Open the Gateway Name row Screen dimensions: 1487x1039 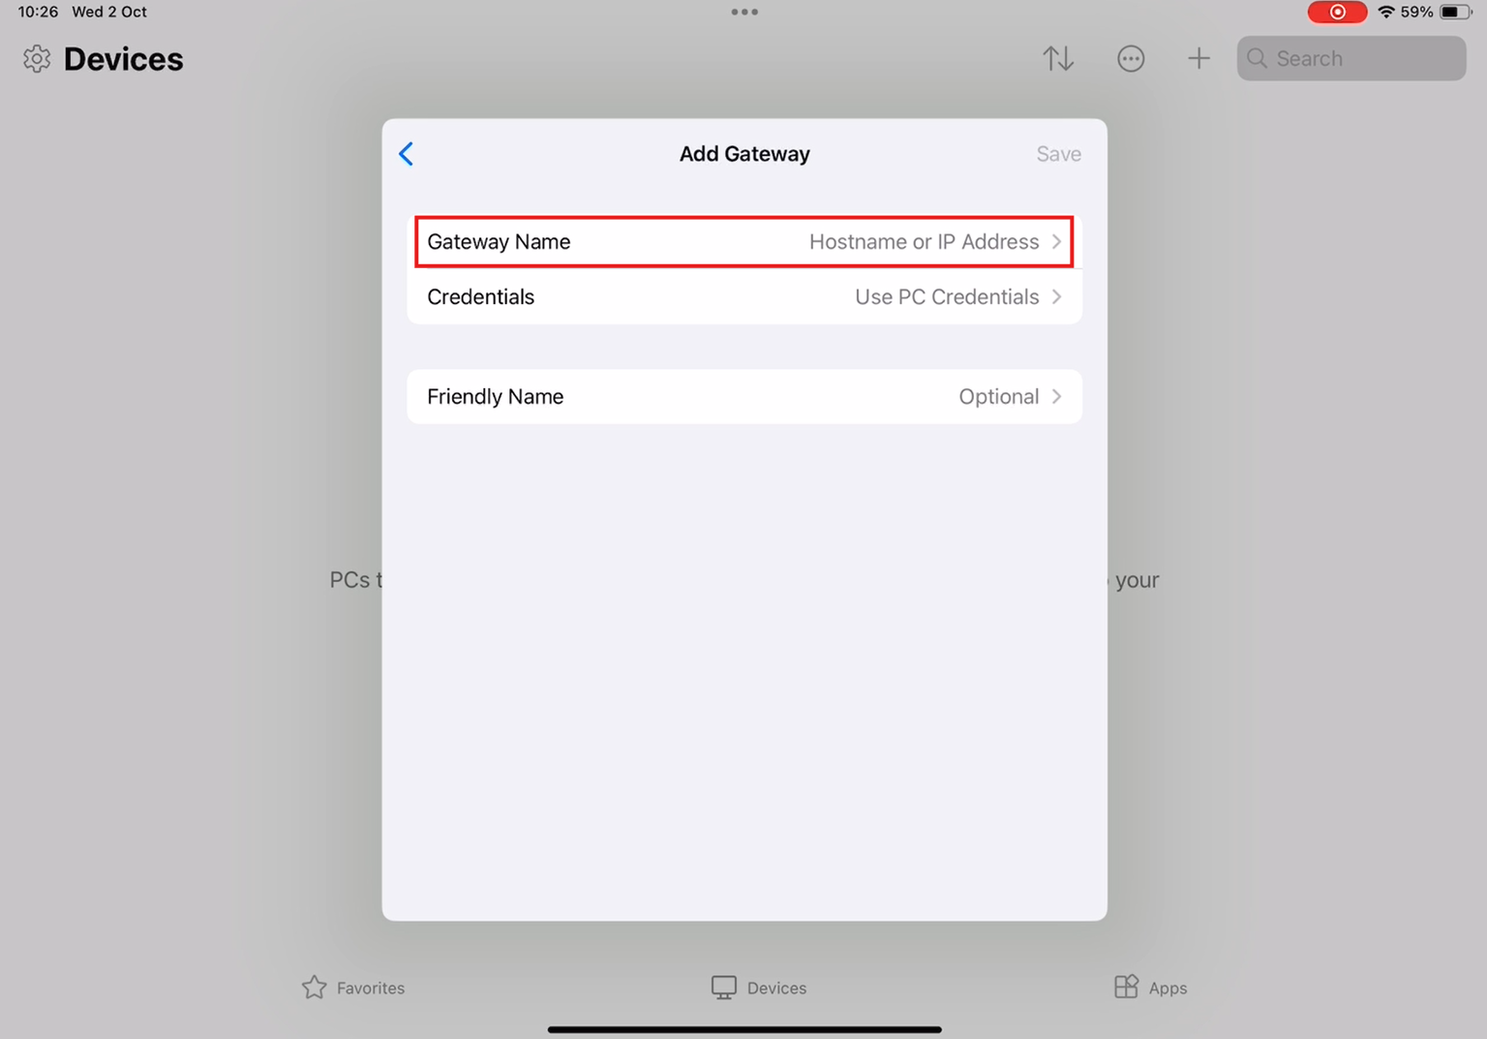pos(744,242)
